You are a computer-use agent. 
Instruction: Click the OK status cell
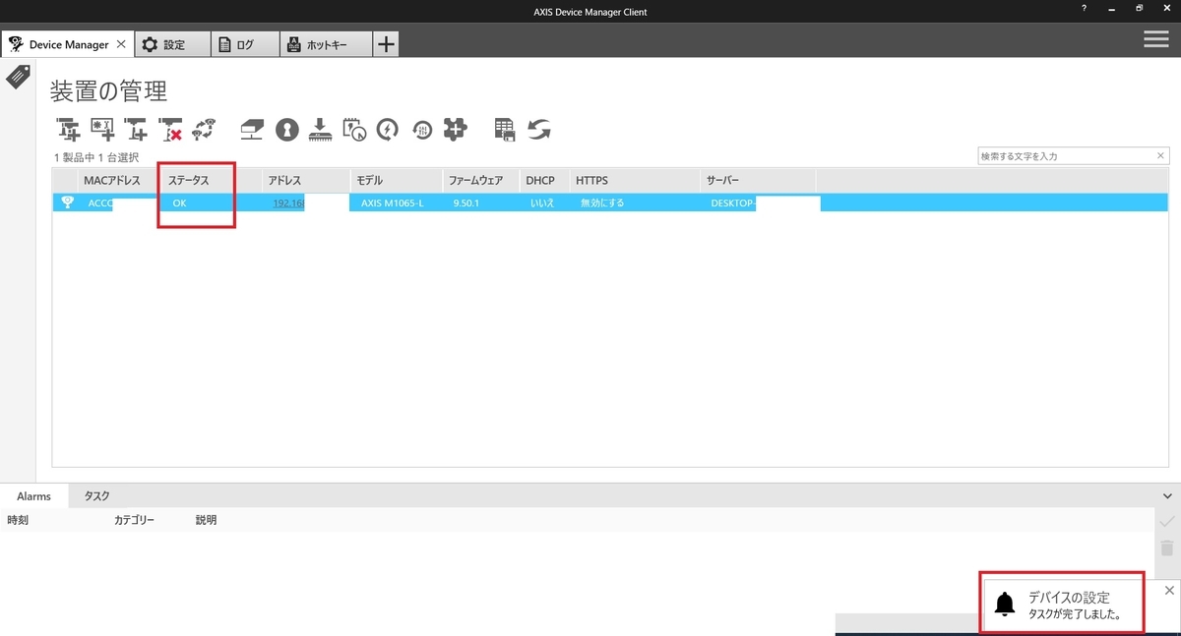pos(179,202)
